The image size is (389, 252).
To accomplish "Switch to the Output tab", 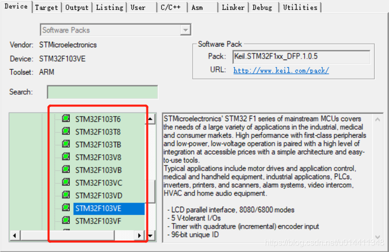I will tap(77, 8).
